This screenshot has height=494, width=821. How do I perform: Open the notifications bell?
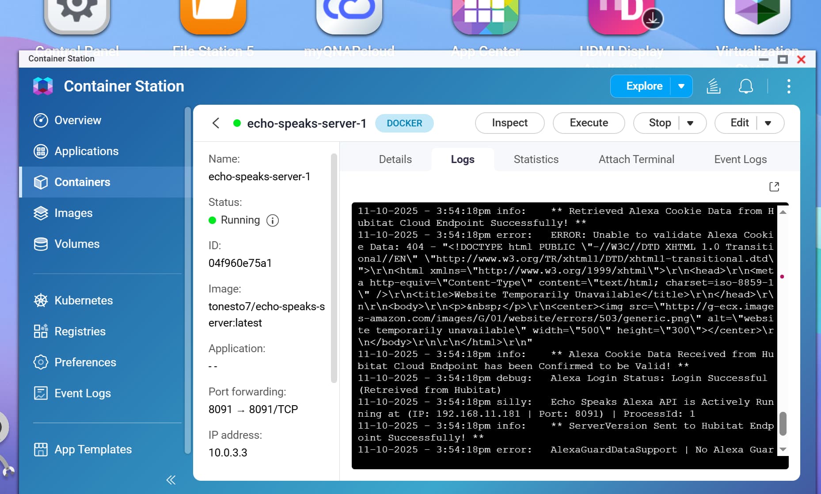pos(746,86)
